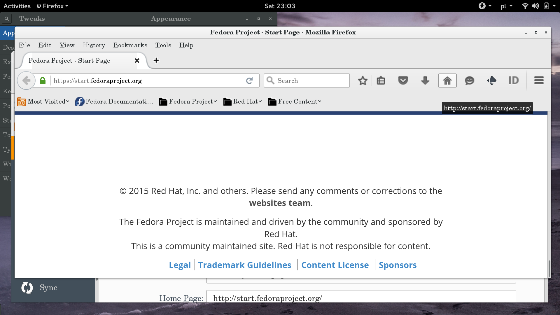Minimize the Tweaks window
The height and width of the screenshot is (315, 560).
[247, 19]
